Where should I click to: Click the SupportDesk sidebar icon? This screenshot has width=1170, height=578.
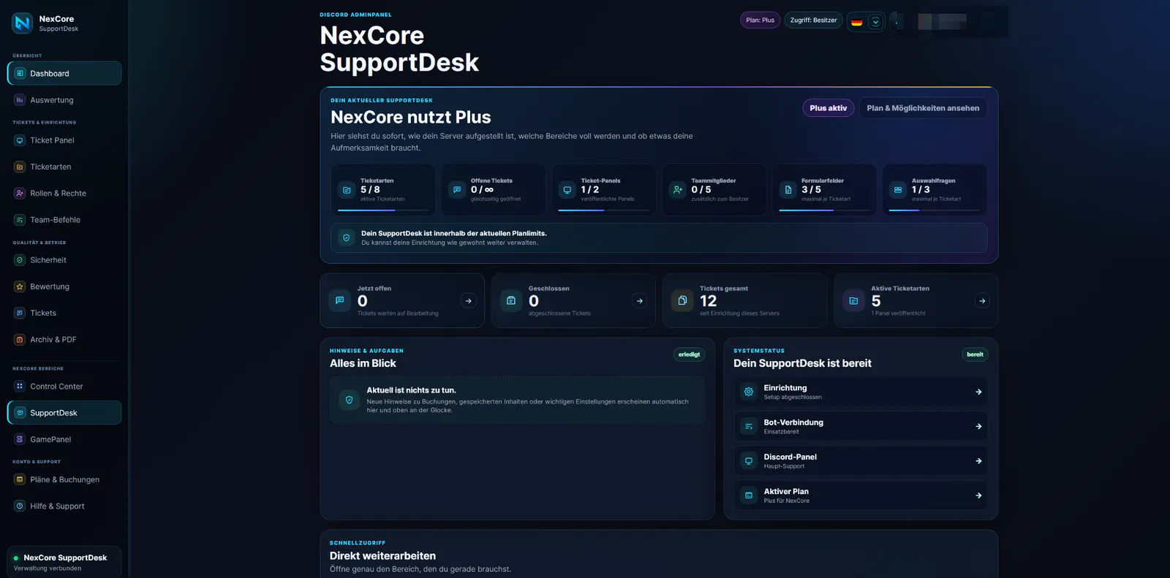(20, 413)
